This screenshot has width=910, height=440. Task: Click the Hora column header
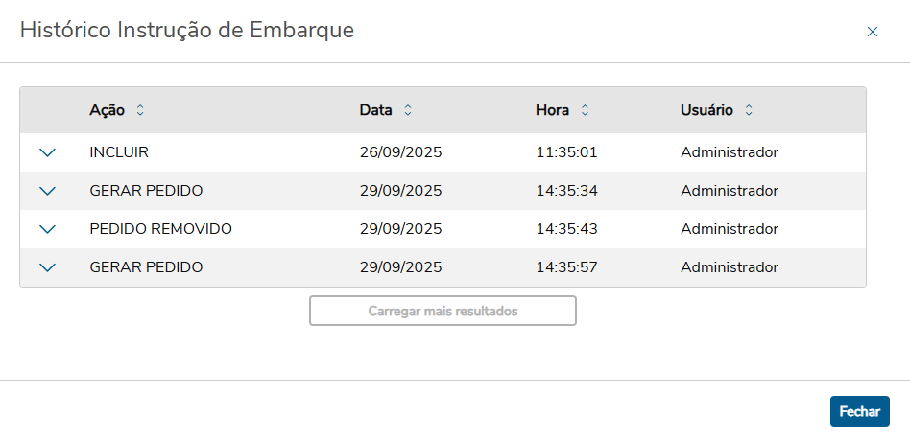pos(552,110)
